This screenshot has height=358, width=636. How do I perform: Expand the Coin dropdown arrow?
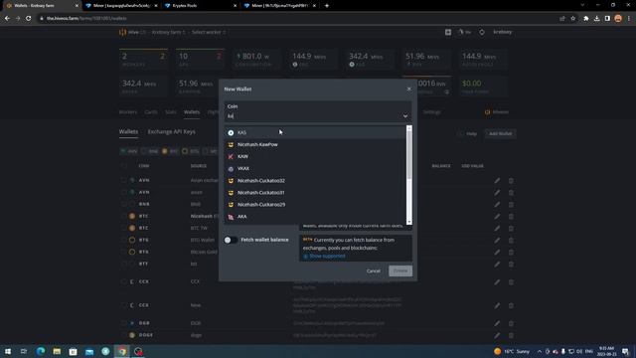click(404, 116)
